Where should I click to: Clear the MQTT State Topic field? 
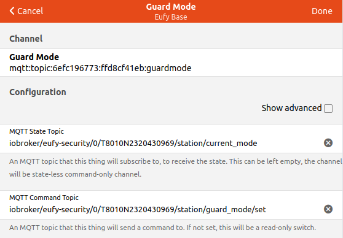point(328,143)
